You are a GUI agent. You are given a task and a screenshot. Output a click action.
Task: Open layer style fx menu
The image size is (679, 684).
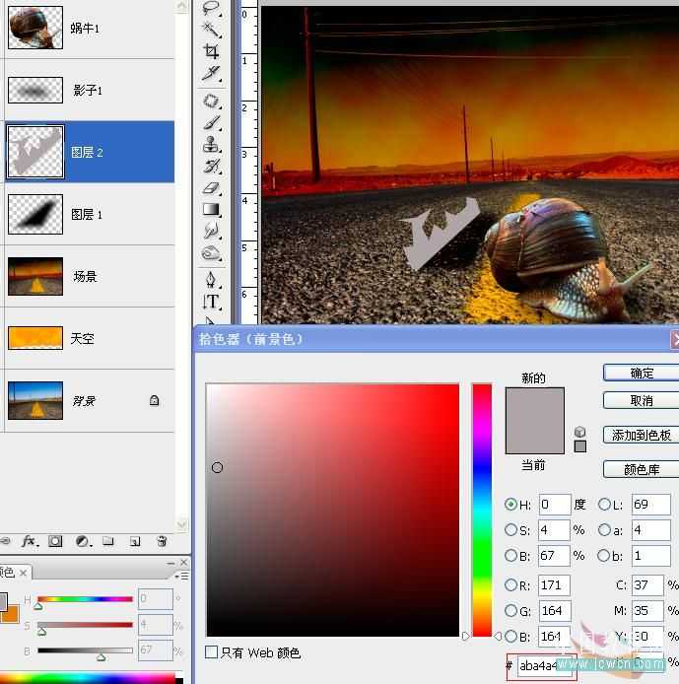click(30, 541)
